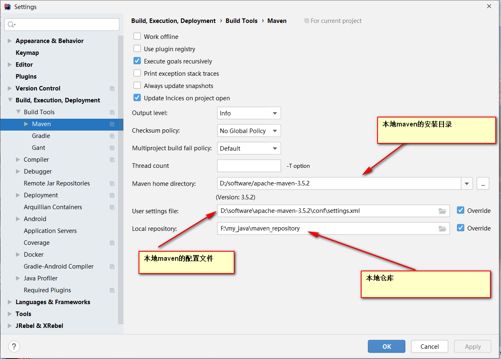Select Plugins in settings tree
Image resolution: width=501 pixels, height=359 pixels.
coord(26,77)
